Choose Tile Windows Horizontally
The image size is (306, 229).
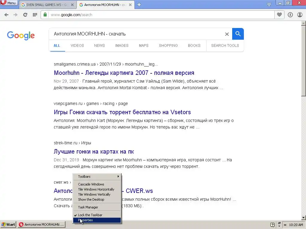[97, 189]
